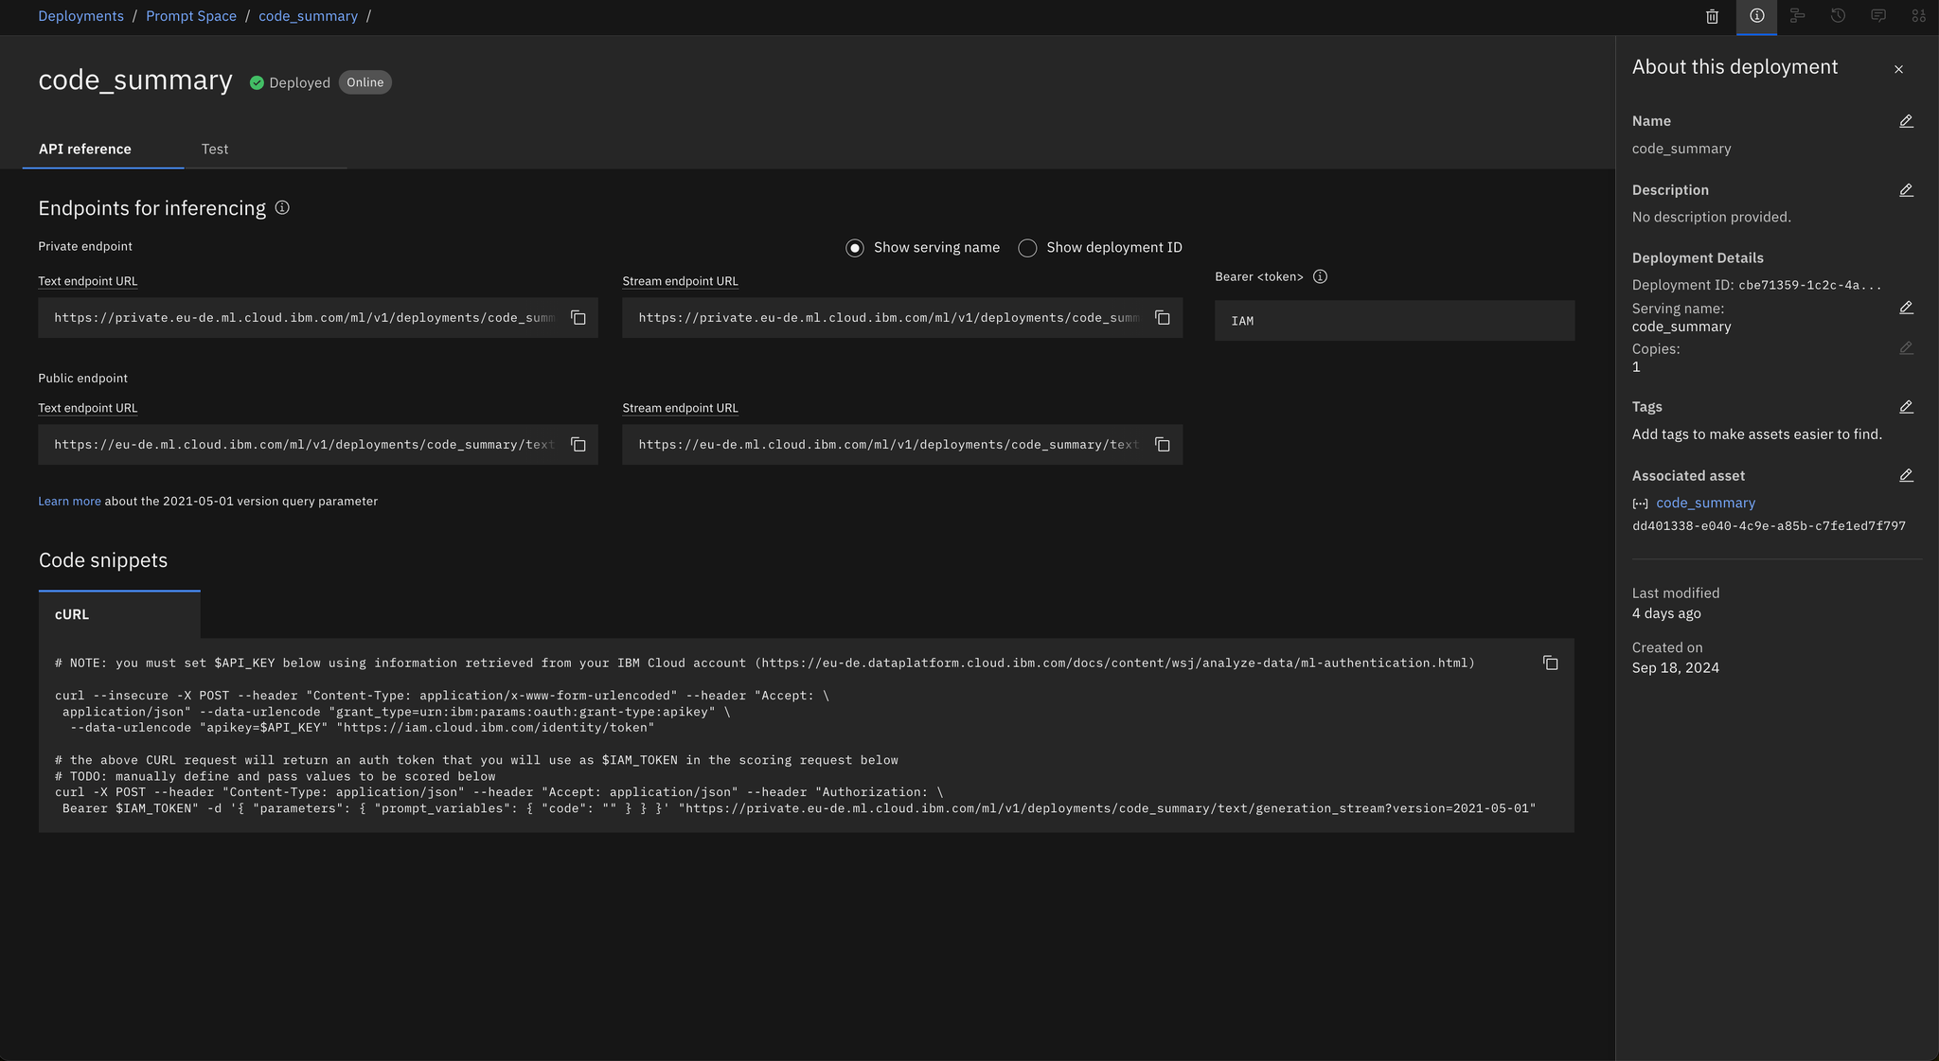Copy the cURL code snippet

1550,663
